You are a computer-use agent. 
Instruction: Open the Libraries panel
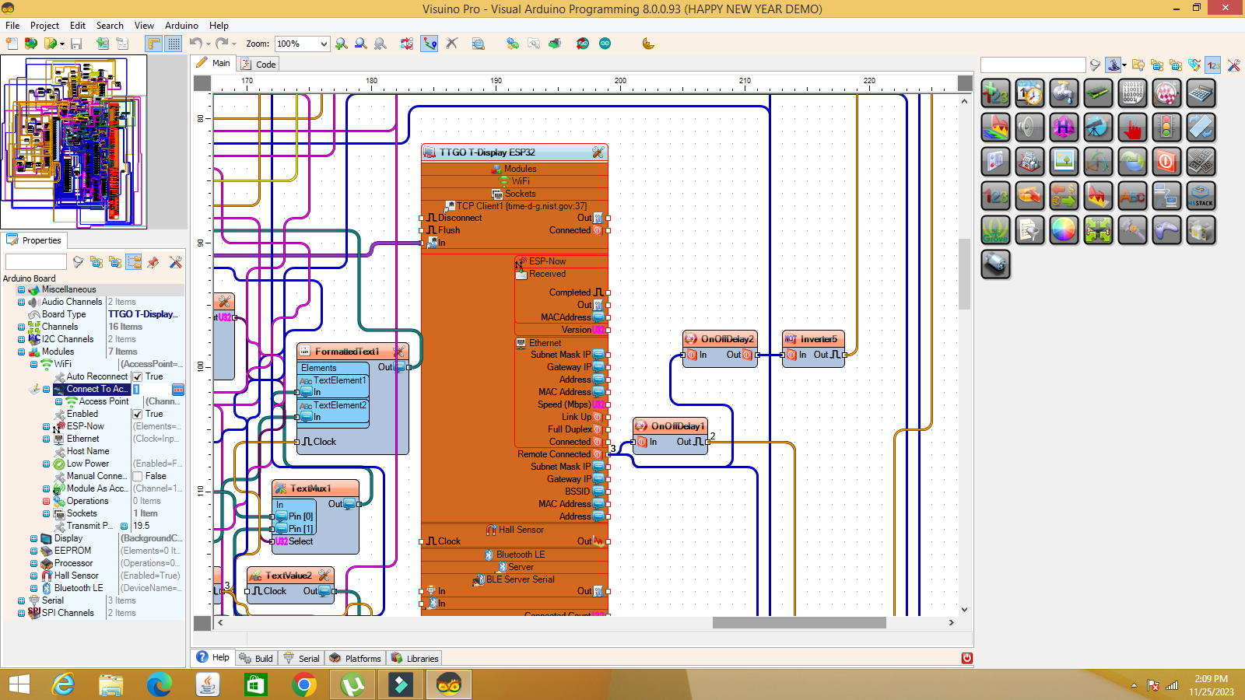pos(415,658)
